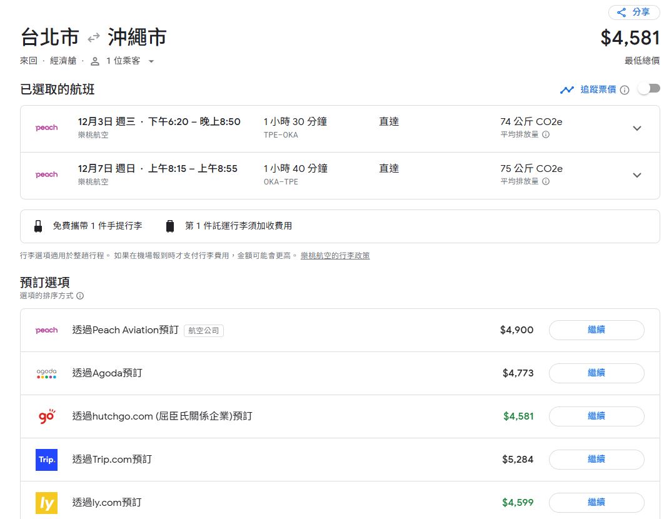This screenshot has width=664, height=519.
Task: Click the passenger person icon
Action: pos(95,61)
